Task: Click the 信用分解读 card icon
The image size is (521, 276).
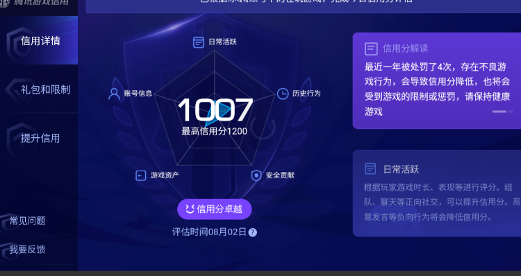Action: pos(371,49)
